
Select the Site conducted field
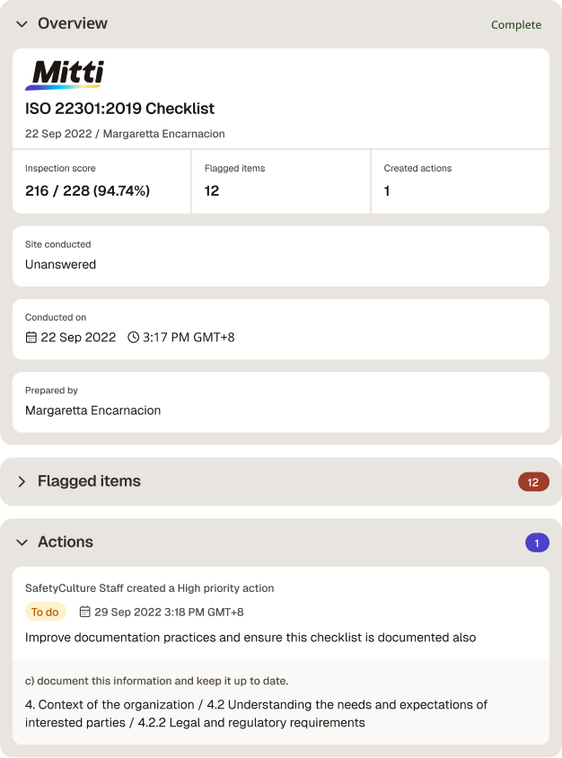(281, 256)
